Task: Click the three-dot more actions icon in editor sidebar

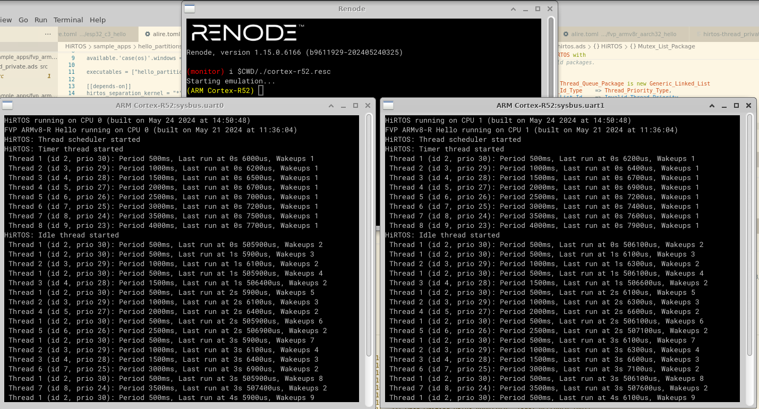Action: coord(48,34)
